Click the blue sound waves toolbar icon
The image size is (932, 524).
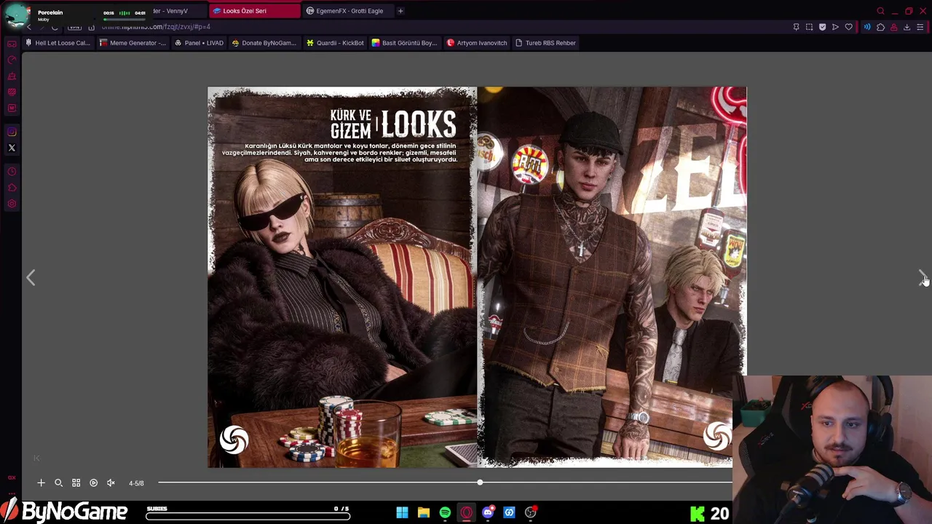[867, 27]
